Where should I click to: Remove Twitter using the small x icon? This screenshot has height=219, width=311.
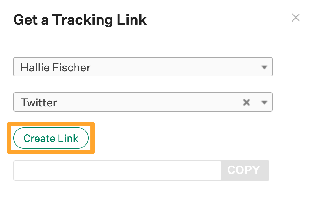[x=246, y=102]
